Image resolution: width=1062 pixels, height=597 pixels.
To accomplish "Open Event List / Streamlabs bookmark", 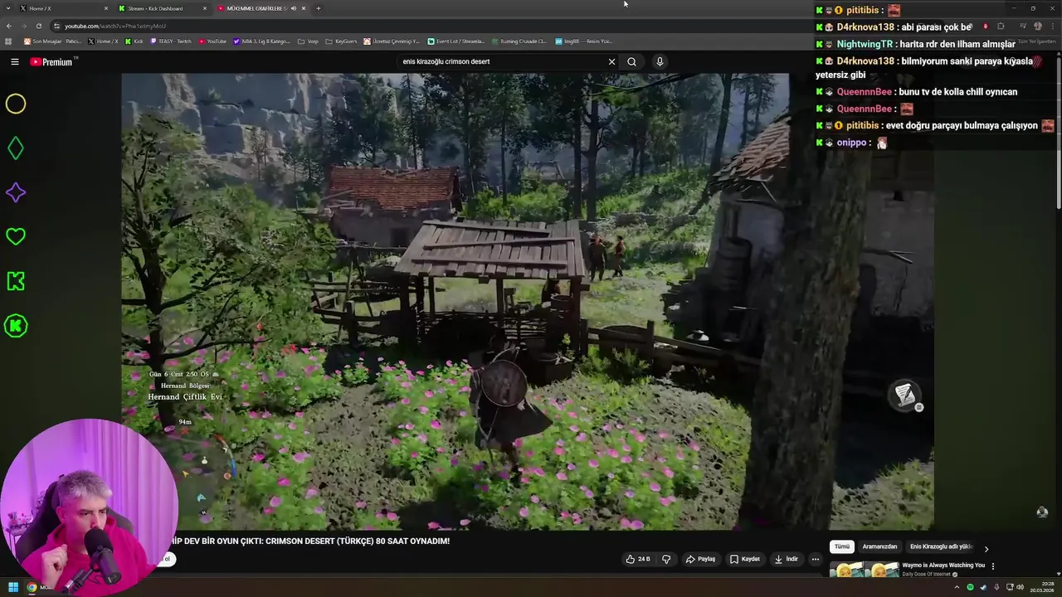I will (456, 41).
